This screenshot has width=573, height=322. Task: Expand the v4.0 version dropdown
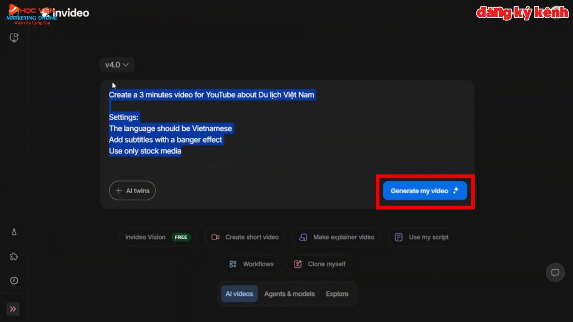coord(117,64)
